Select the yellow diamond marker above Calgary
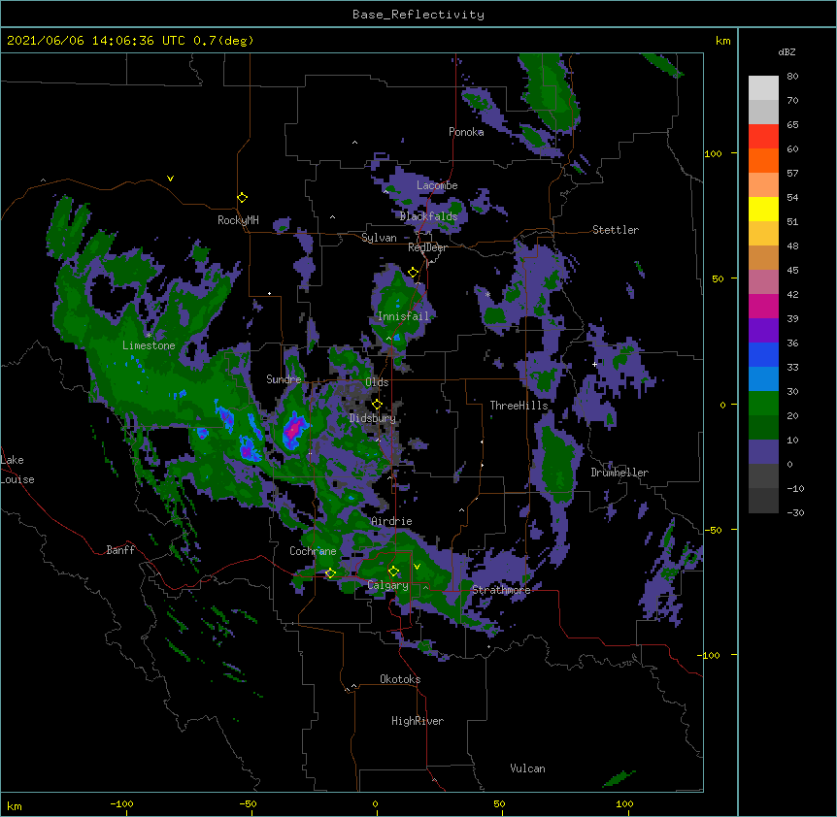This screenshot has height=817, width=837. pos(393,572)
